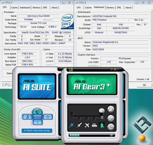This screenshot has height=145, width=153.
Task: Click the 299.8 MHz bus speed value
Action: pyautogui.click(x=27, y=61)
